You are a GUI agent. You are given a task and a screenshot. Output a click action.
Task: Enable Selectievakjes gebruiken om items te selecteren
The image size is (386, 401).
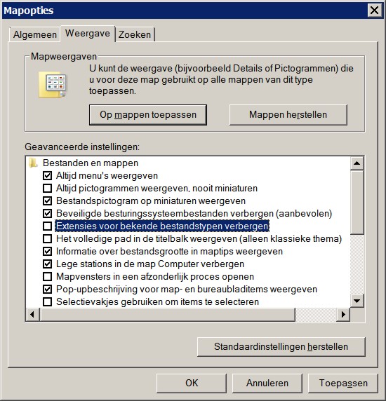[47, 301]
